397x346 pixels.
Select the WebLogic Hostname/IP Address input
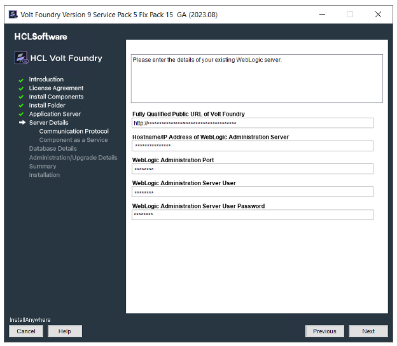coord(253,146)
